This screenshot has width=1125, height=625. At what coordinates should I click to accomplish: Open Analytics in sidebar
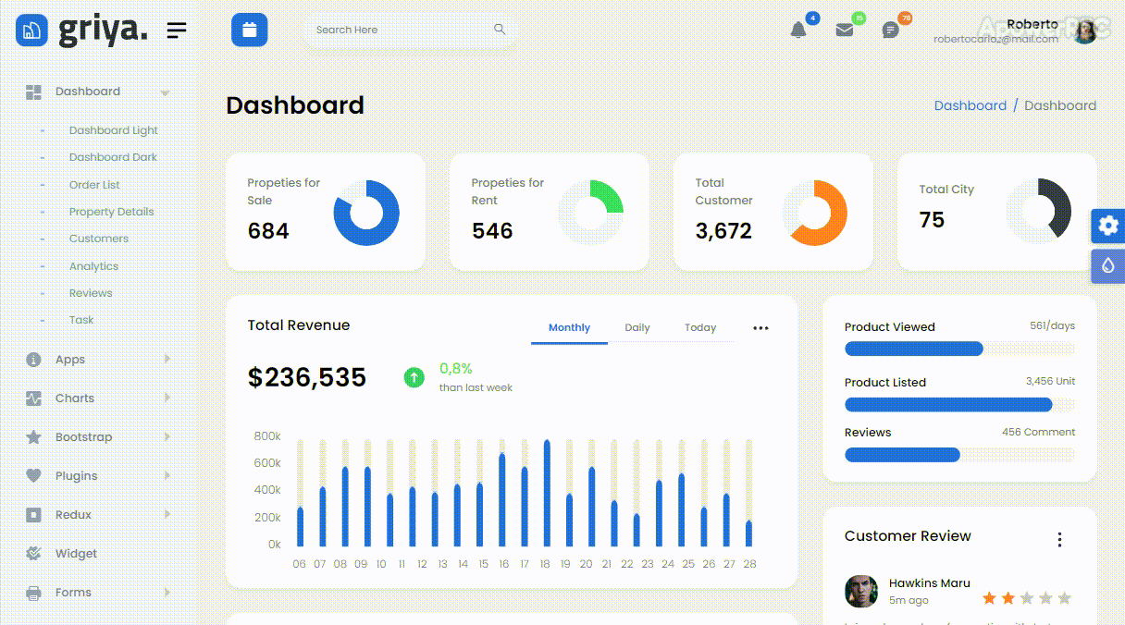click(93, 266)
